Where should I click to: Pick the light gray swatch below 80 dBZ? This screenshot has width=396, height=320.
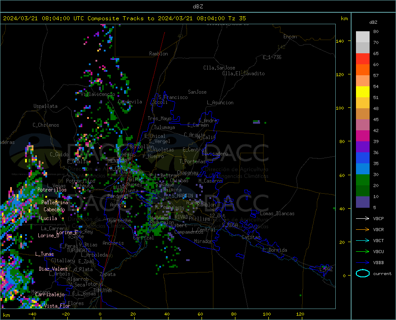click(x=363, y=37)
